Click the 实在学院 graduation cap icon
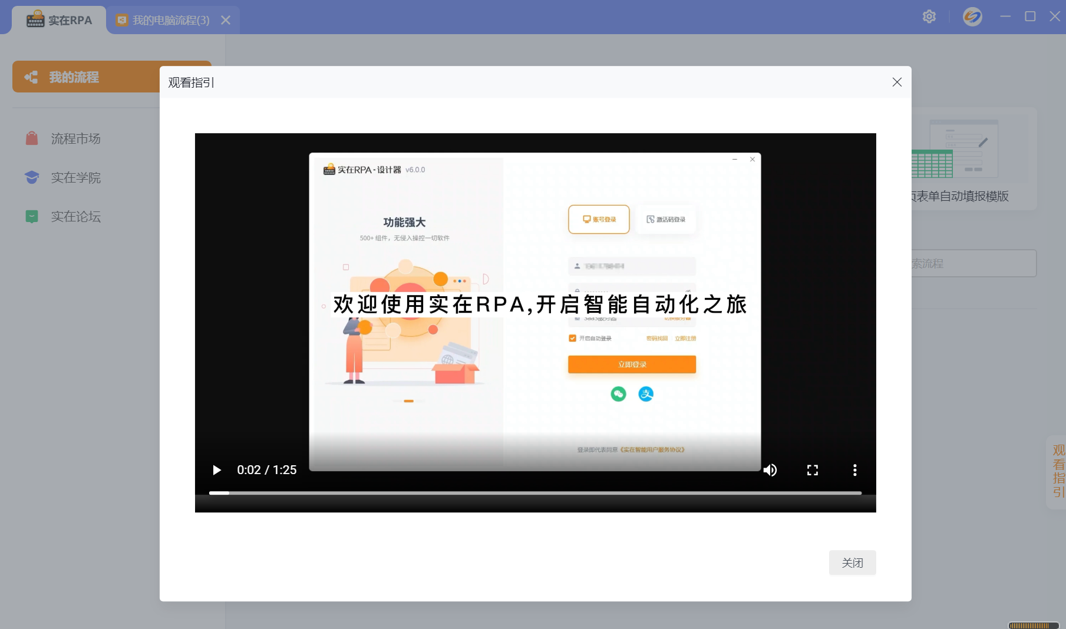 click(32, 177)
